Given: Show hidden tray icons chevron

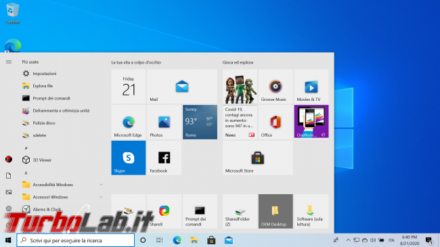Looking at the screenshot, I should click(348, 240).
